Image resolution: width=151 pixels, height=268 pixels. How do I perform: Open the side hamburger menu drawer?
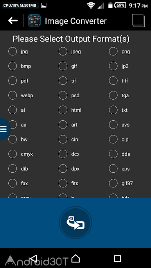coord(4,129)
